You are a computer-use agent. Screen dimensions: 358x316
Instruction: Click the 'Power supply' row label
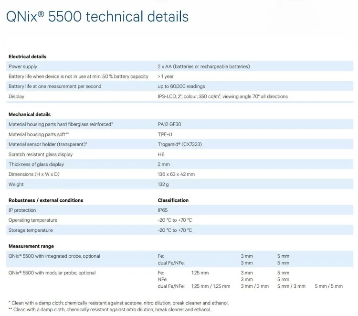tap(23, 66)
